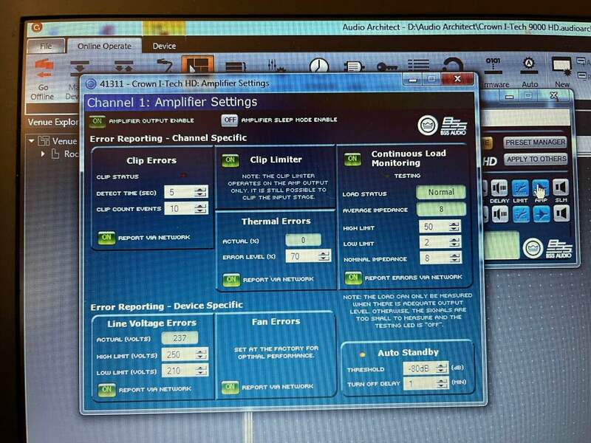Expand the Venue tree node

pyautogui.click(x=32, y=141)
